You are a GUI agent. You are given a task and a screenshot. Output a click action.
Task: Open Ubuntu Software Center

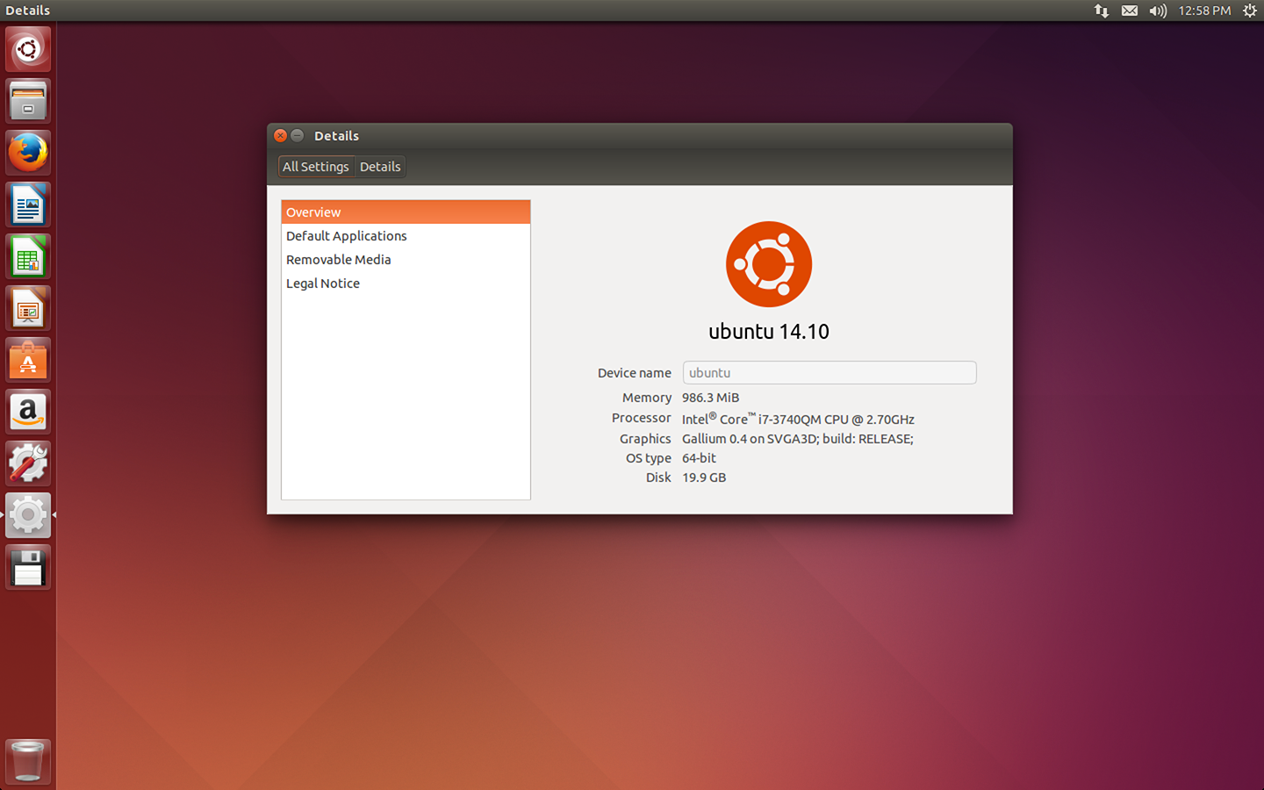28,360
